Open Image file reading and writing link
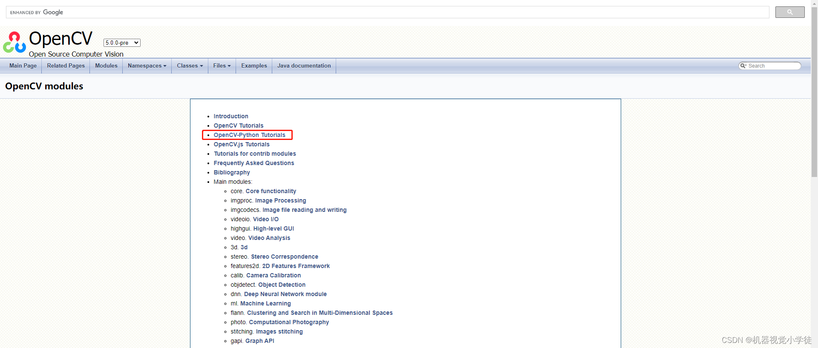Screen dimensions: 818x348 click(x=305, y=210)
